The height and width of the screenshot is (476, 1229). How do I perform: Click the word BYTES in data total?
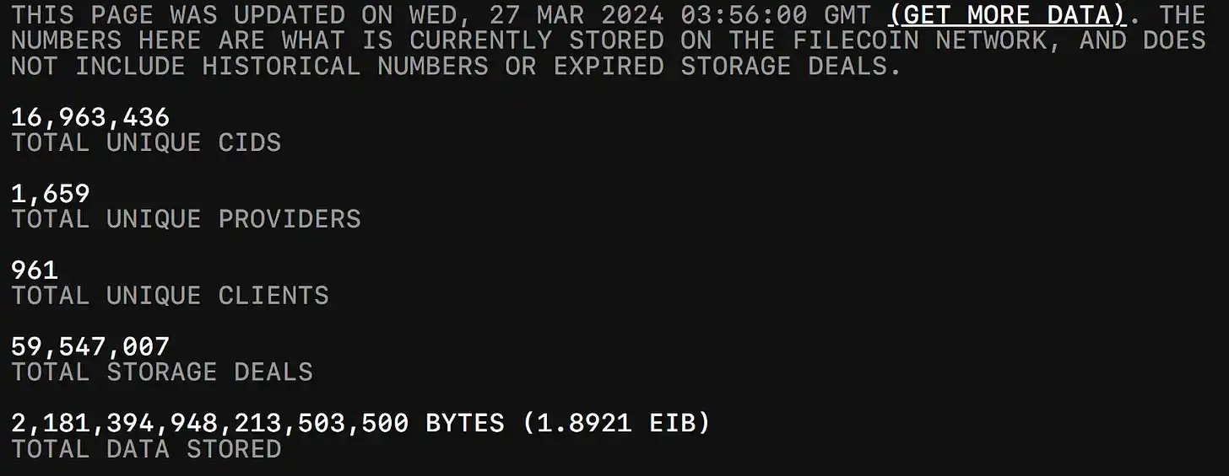point(465,423)
